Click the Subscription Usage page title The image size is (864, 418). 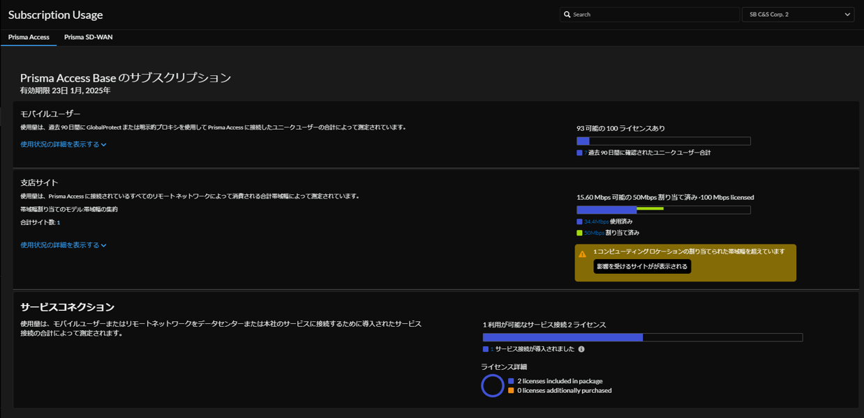pyautogui.click(x=55, y=15)
